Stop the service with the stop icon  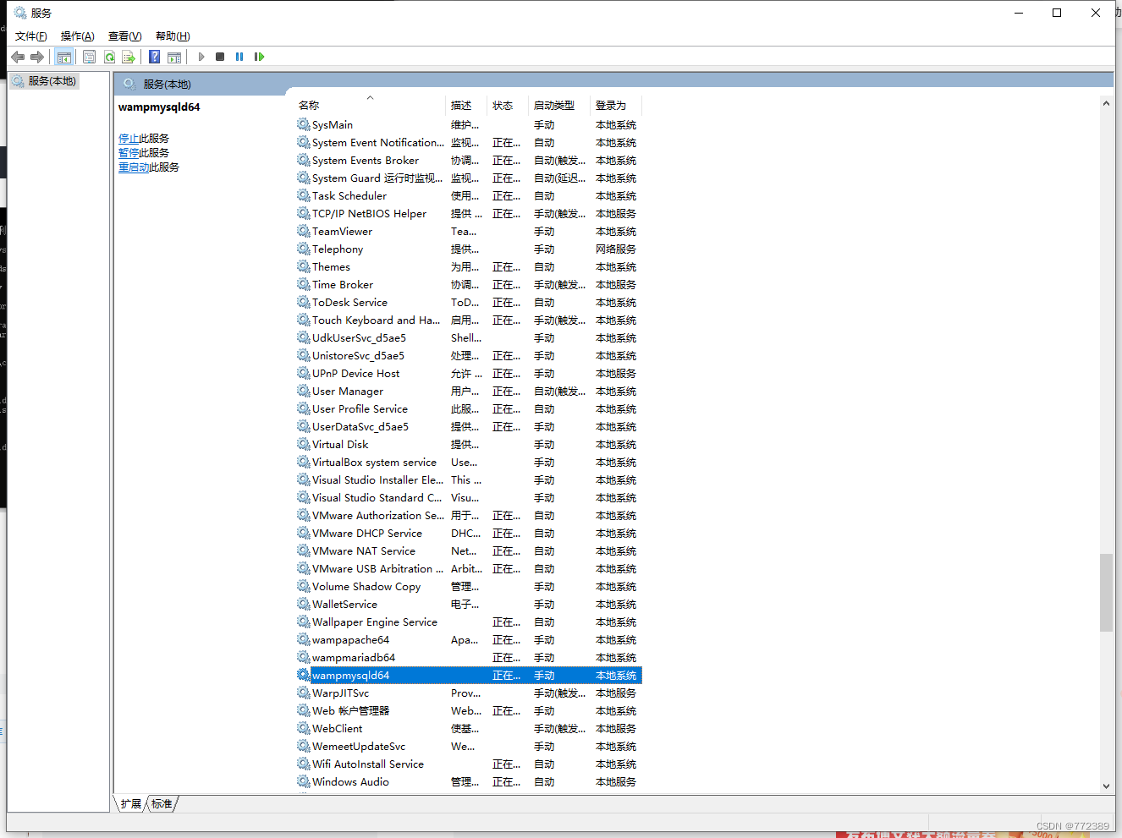point(220,57)
